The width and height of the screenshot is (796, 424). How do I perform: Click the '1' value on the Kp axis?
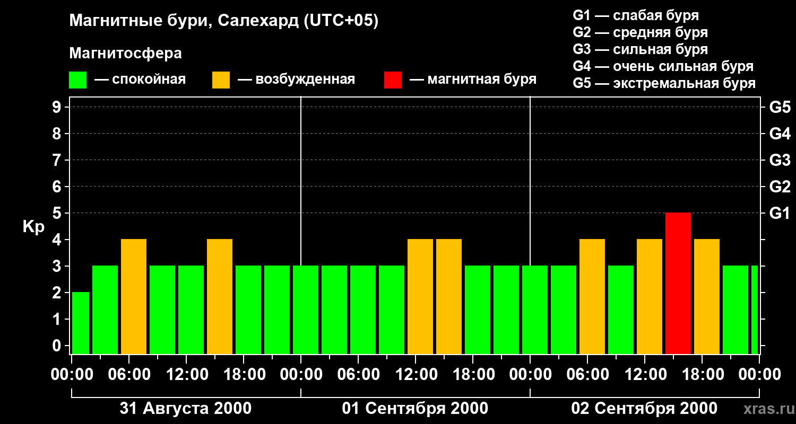click(58, 319)
